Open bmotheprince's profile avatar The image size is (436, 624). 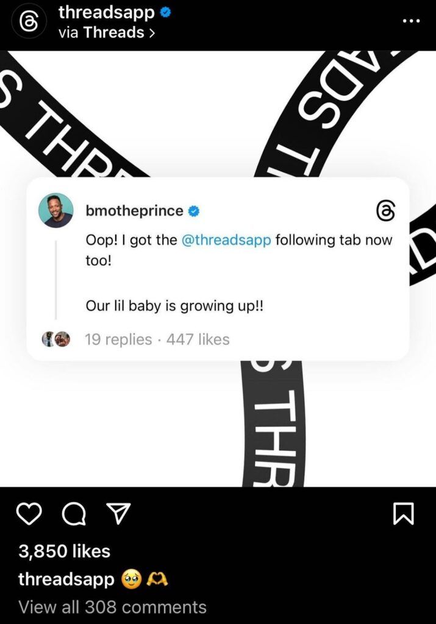point(55,210)
